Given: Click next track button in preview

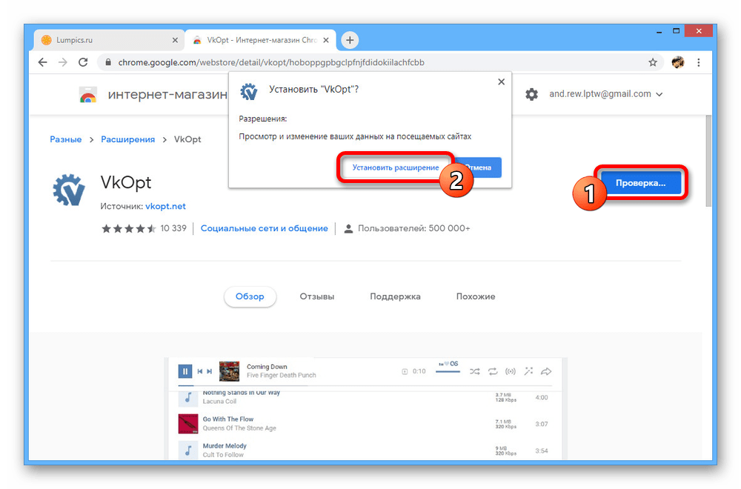Looking at the screenshot, I should point(210,371).
